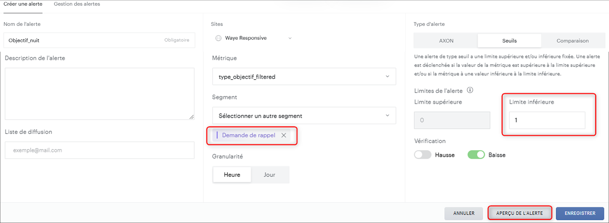The height and width of the screenshot is (223, 609).
Task: Click the Aperçu de l'alerte button
Action: (520, 213)
